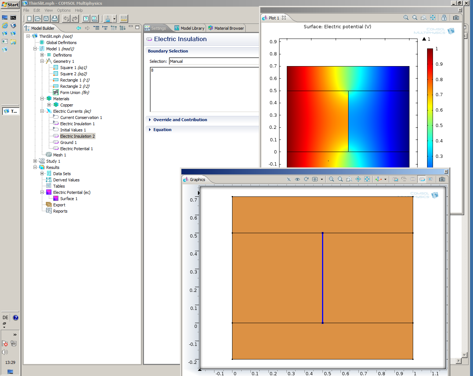The width and height of the screenshot is (473, 376).
Task: Switch to the Material Browser tab
Action: point(226,28)
